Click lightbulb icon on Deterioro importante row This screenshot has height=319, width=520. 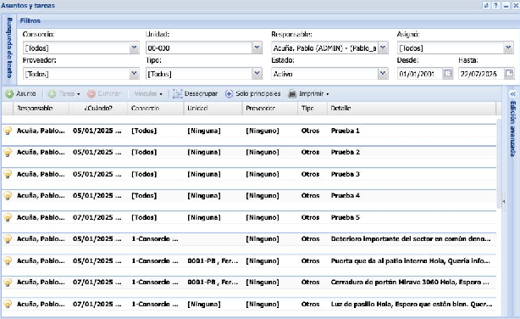point(8,239)
